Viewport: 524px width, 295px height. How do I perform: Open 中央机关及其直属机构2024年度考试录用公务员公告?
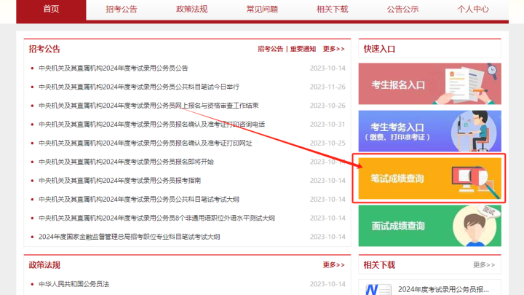(x=114, y=68)
